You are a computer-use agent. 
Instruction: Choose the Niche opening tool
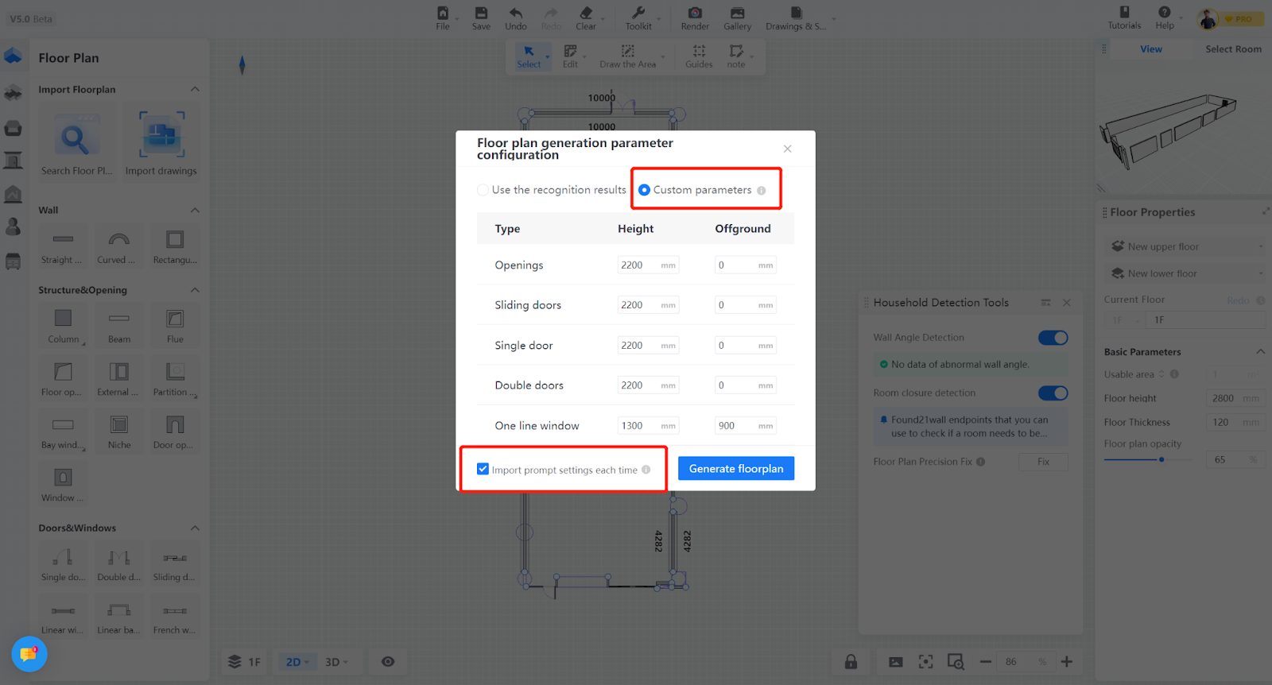tap(118, 432)
